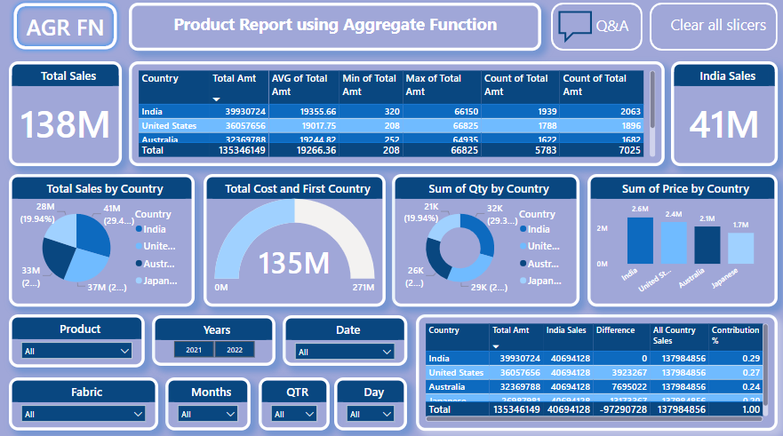Sort bottom table by Total Amt arrow
The width and height of the screenshot is (783, 436).
click(x=496, y=346)
